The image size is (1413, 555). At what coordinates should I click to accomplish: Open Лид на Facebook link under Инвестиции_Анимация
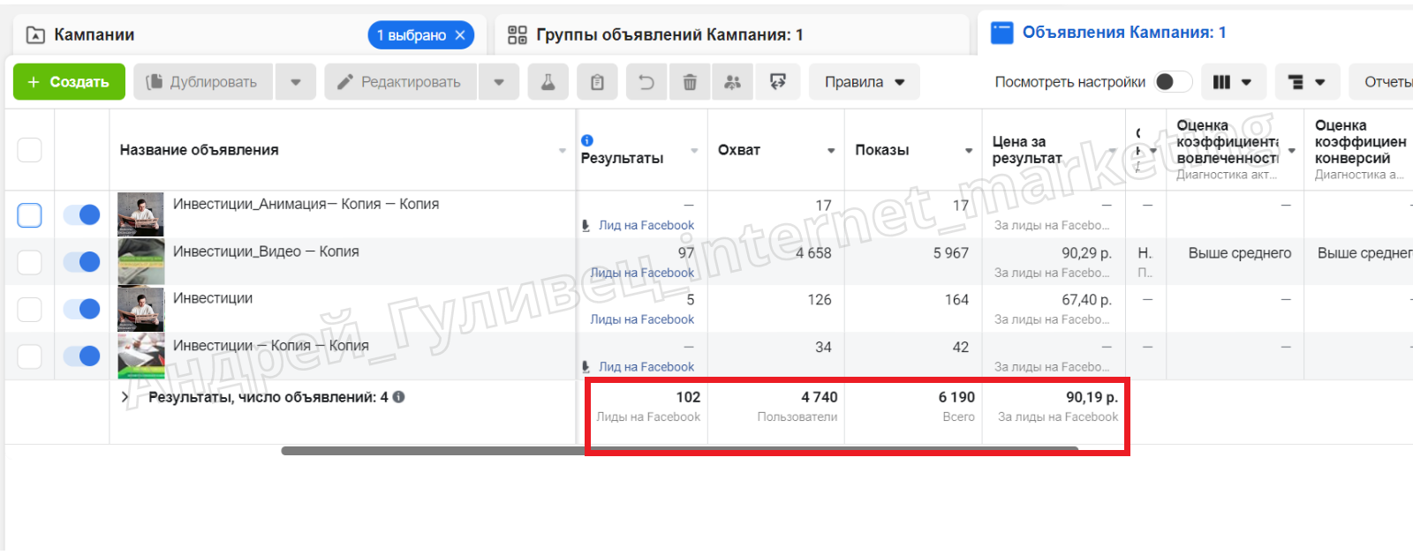(646, 226)
